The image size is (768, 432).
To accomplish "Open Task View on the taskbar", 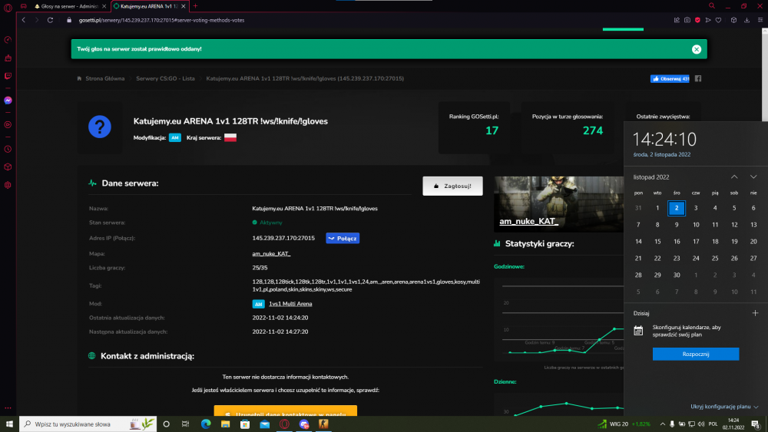I will click(x=185, y=424).
